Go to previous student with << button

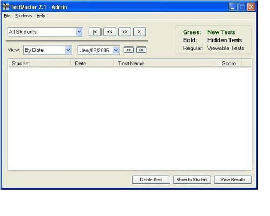(x=110, y=32)
